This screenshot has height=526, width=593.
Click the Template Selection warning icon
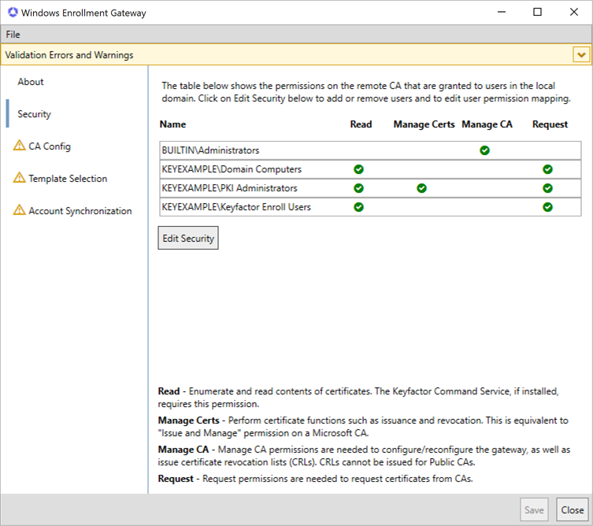19,178
